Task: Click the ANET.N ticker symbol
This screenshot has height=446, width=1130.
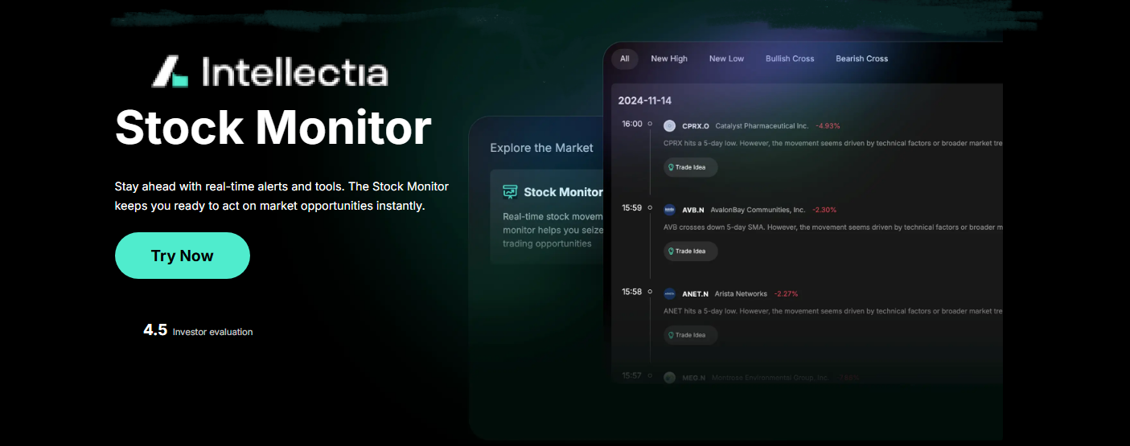Action: 695,294
